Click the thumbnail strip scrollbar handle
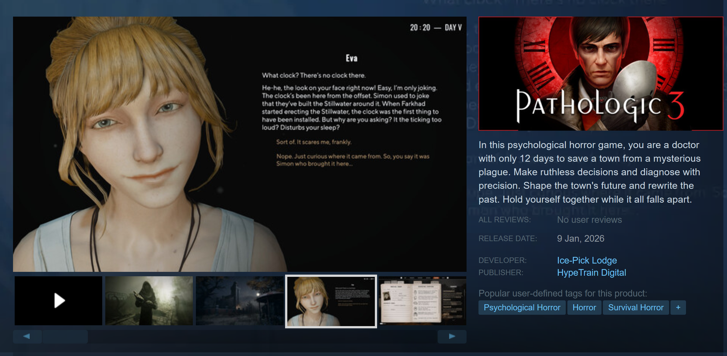The width and height of the screenshot is (727, 356). [65, 336]
